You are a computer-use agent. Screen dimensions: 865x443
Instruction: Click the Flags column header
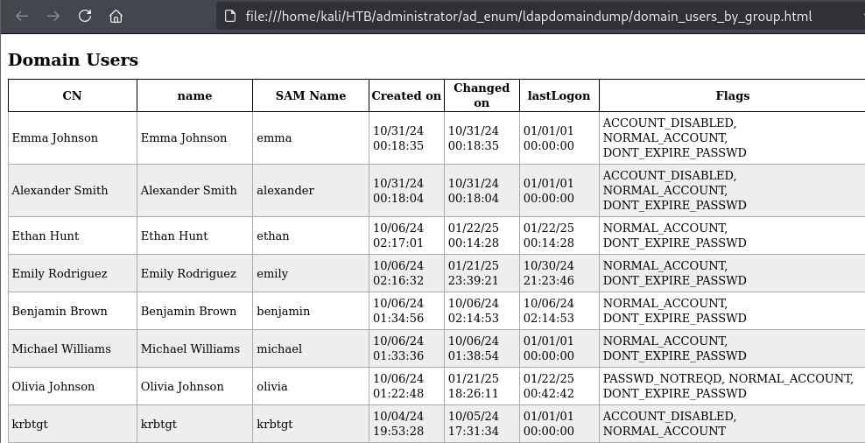[732, 95]
